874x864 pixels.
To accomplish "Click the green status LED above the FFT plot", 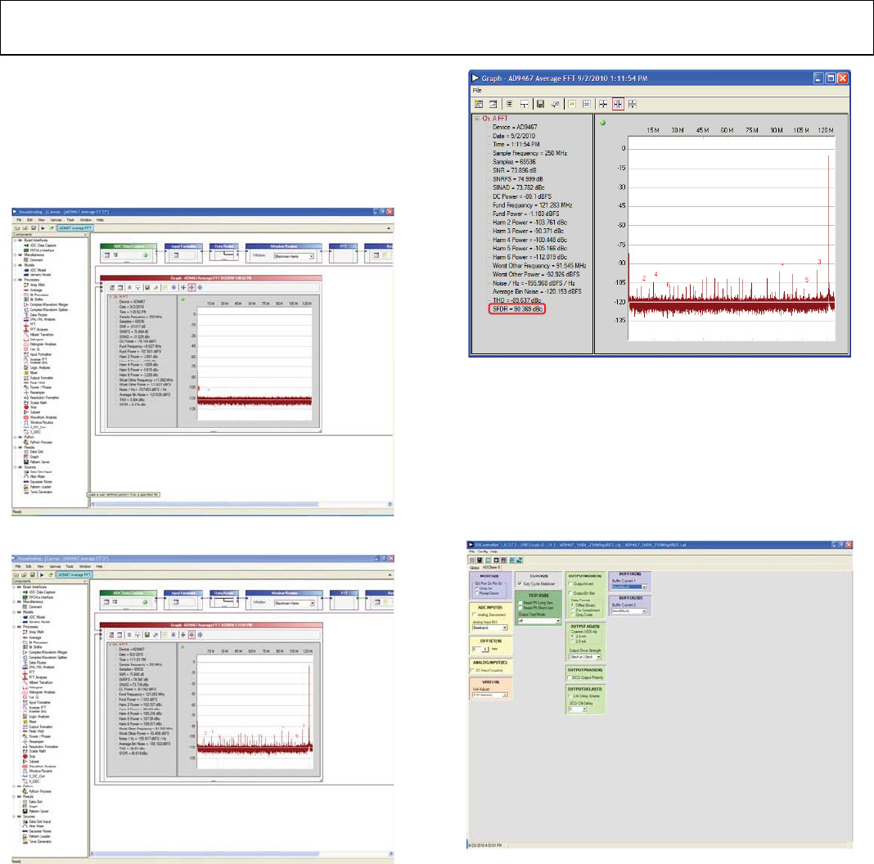I will (603, 124).
